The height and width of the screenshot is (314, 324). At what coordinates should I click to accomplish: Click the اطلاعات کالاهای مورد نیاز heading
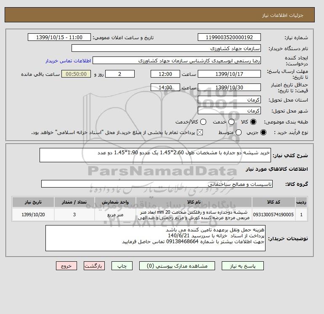pos(277,169)
